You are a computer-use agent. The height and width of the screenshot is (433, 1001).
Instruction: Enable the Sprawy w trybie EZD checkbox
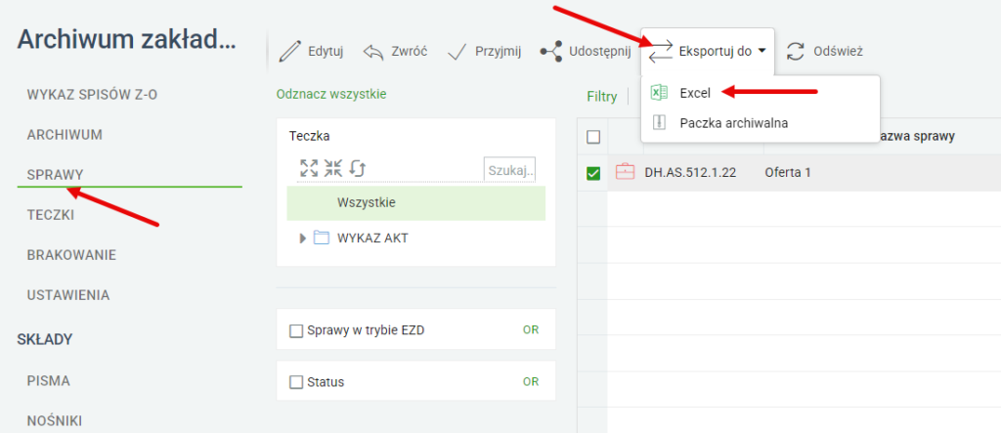(295, 330)
